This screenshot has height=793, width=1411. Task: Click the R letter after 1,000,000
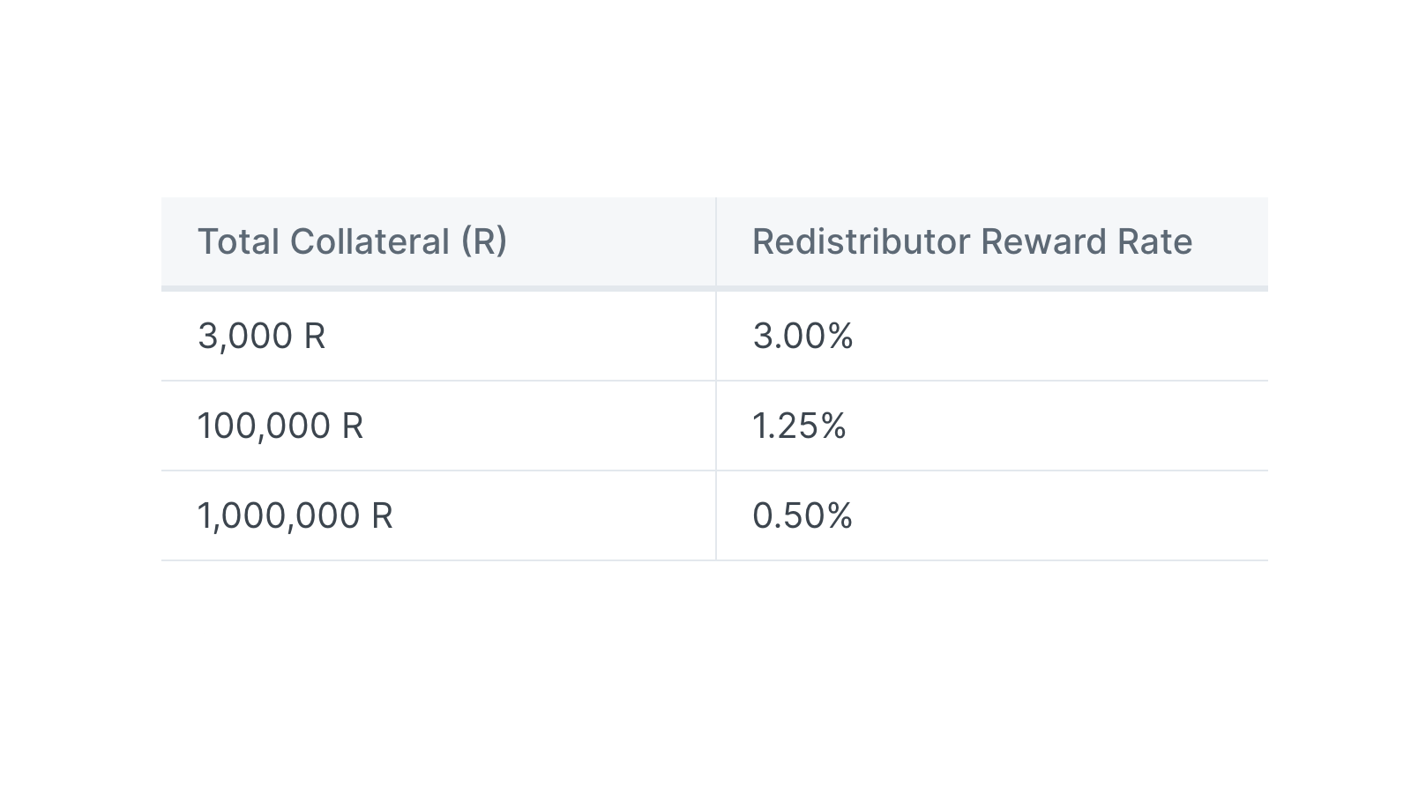pyautogui.click(x=382, y=516)
